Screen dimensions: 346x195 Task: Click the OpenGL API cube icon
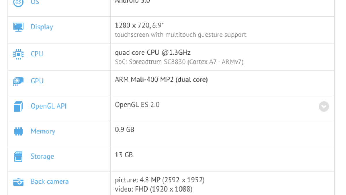[18, 106]
